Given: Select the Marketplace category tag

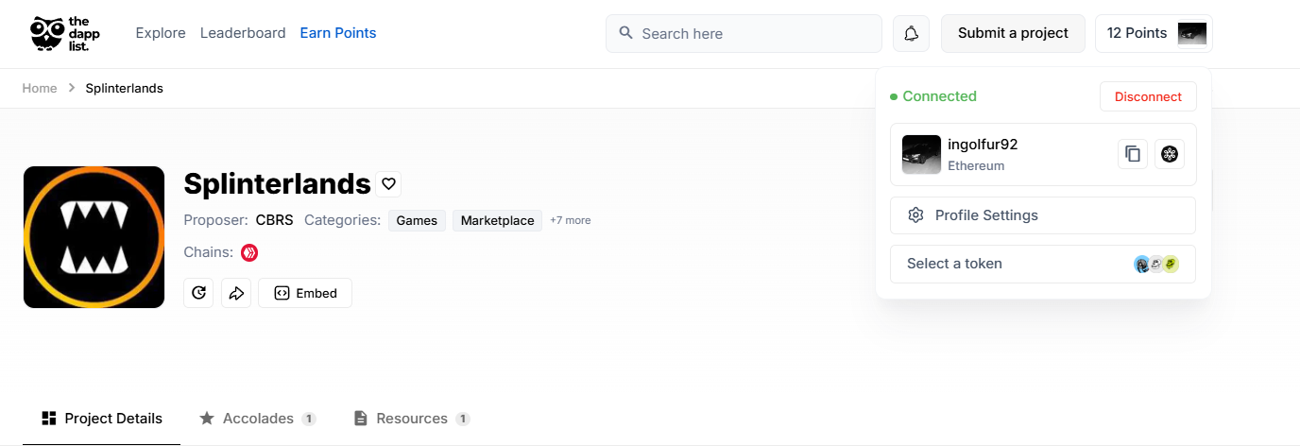Looking at the screenshot, I should point(497,220).
